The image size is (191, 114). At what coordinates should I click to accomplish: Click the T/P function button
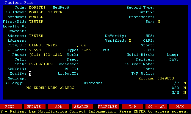(132, 107)
